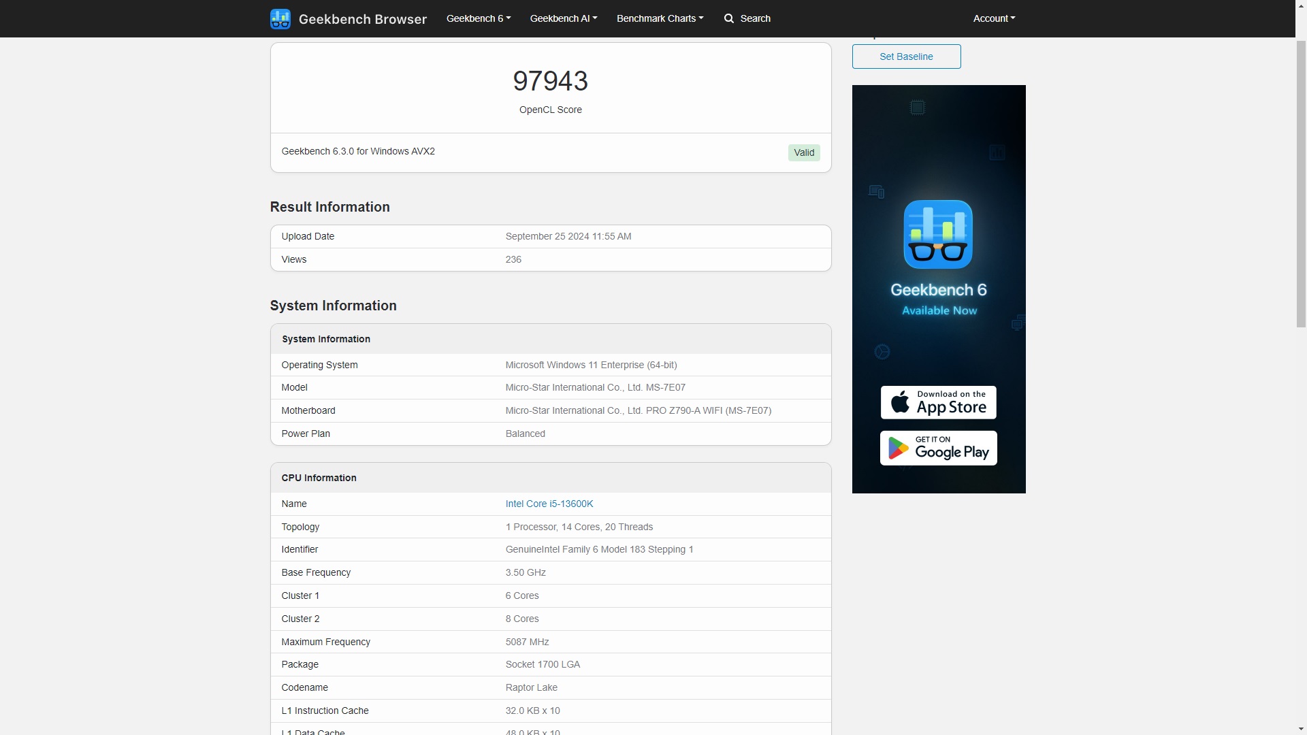
Task: Click the OpenCL Score result value
Action: tap(551, 80)
